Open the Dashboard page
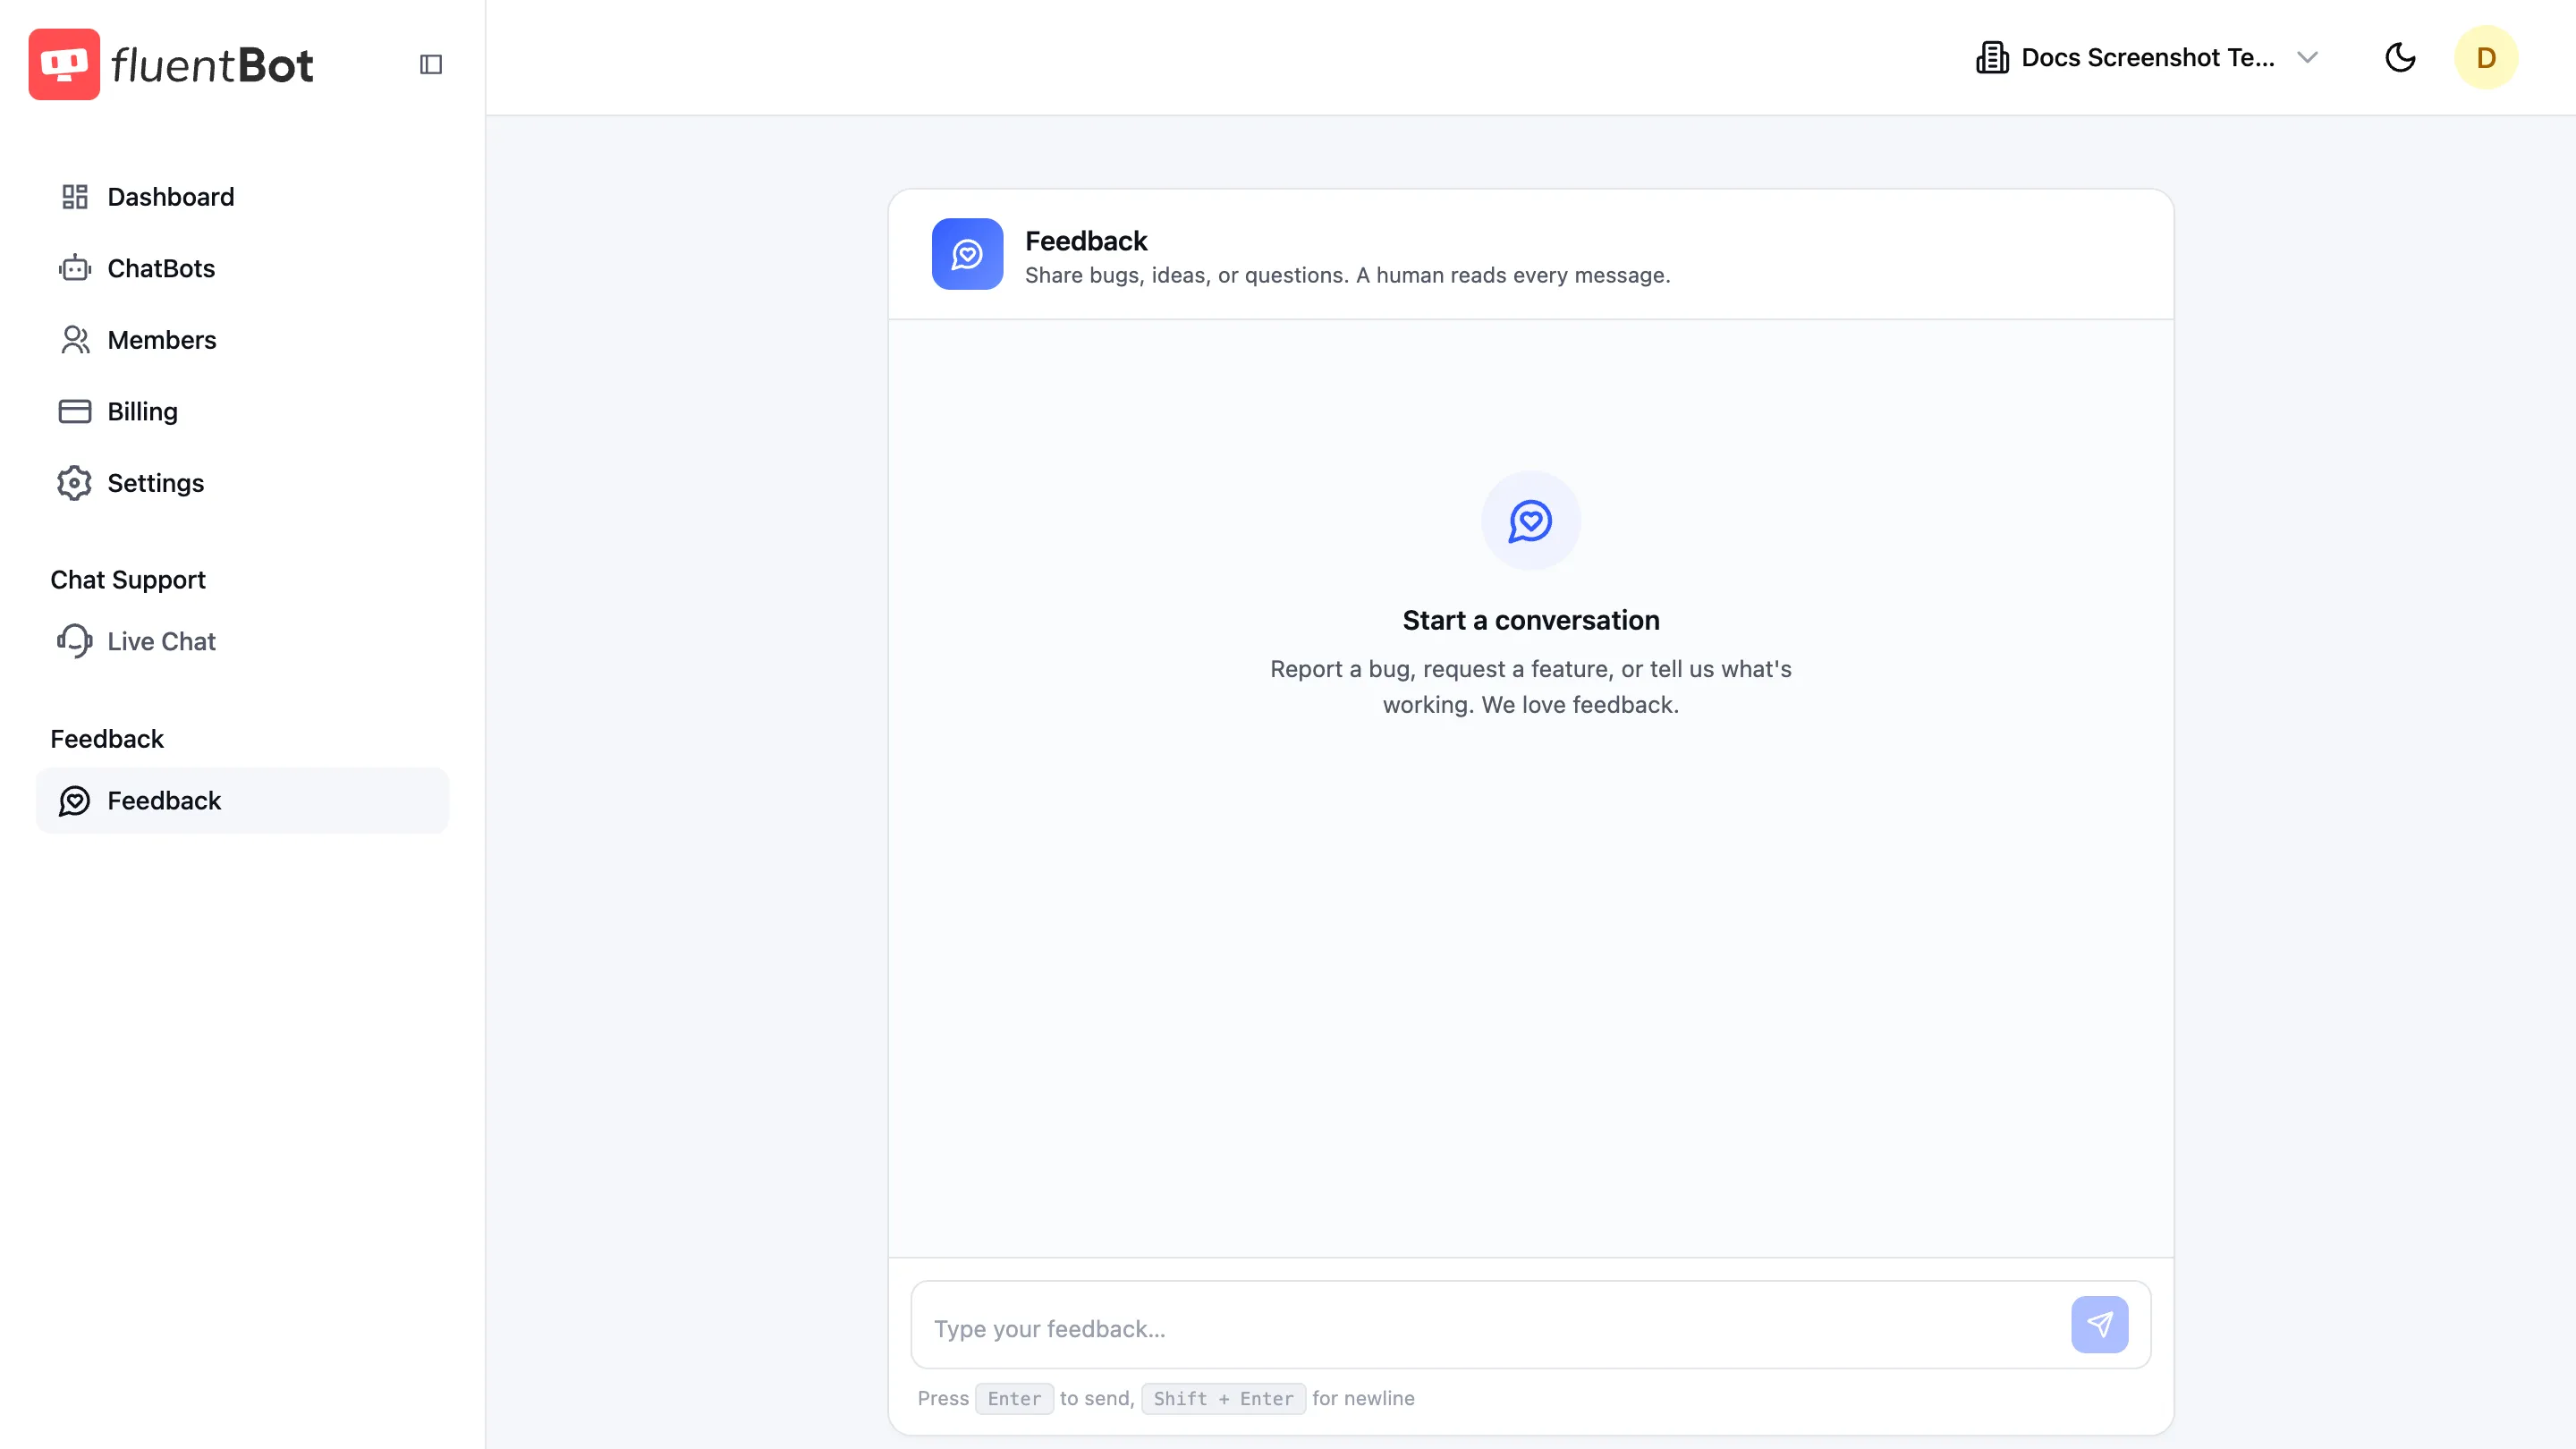 click(x=242, y=197)
